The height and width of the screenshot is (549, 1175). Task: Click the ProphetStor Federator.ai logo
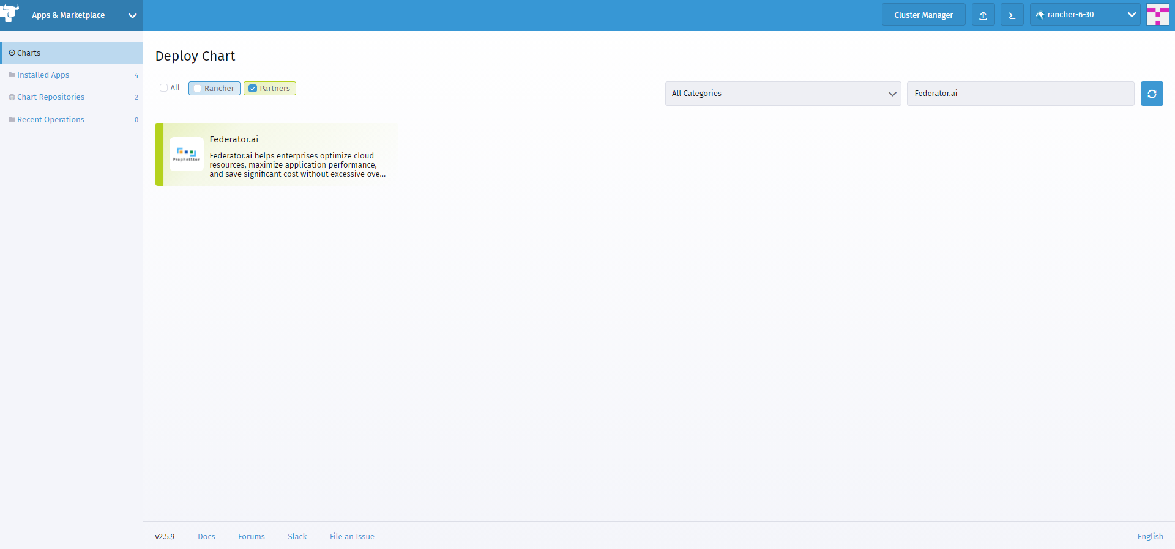tap(186, 154)
